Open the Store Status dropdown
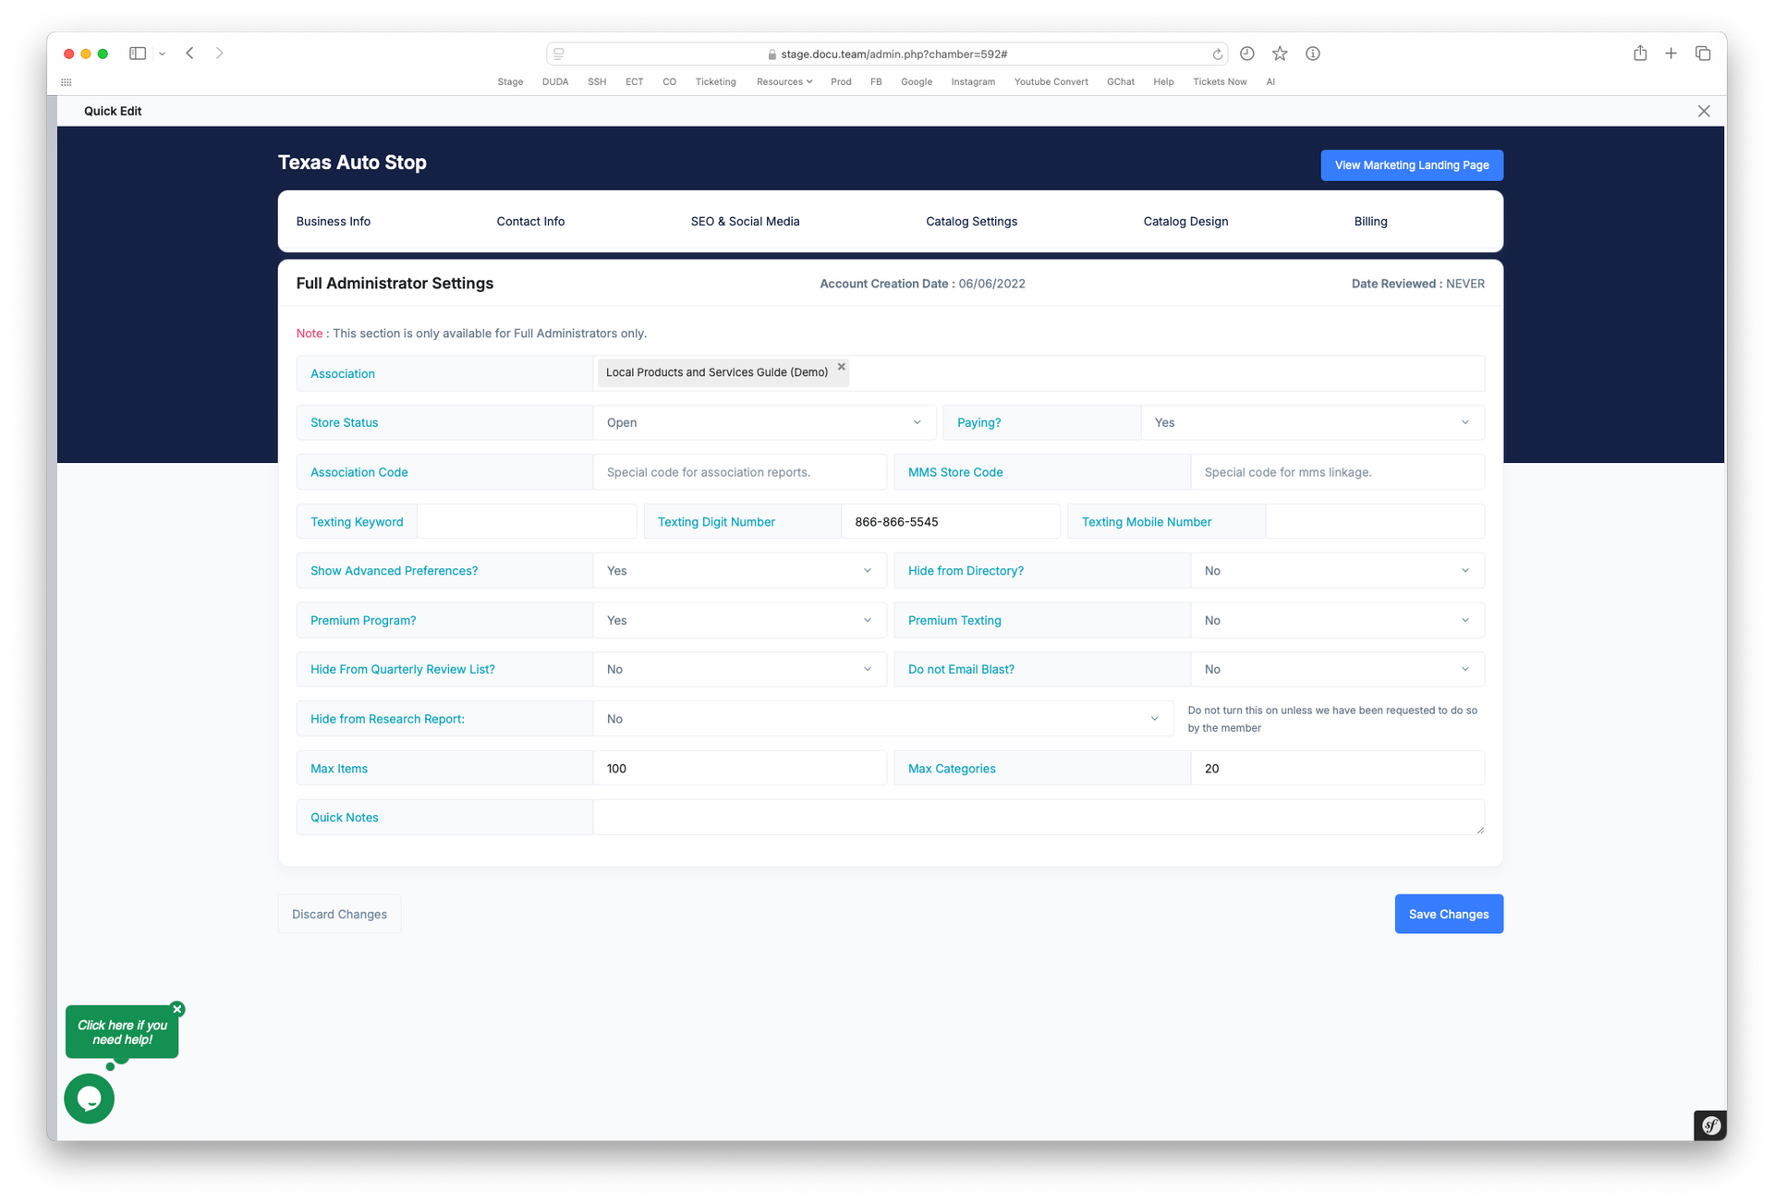1774x1203 pixels. (x=764, y=422)
